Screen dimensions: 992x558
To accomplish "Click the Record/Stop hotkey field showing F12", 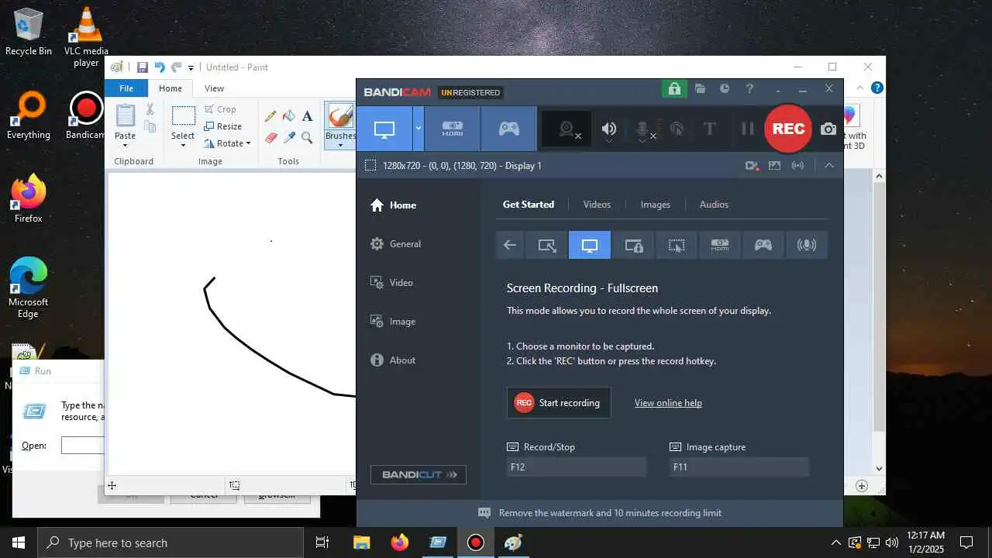I will tap(576, 467).
